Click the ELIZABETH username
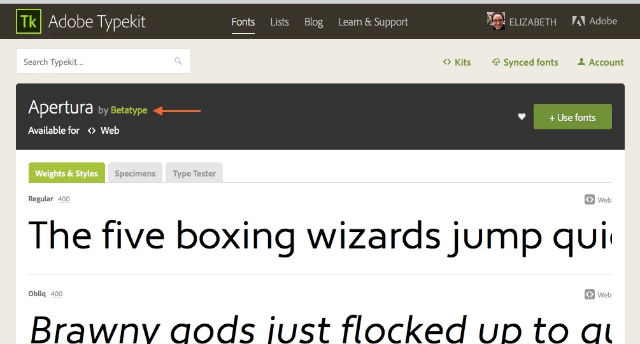The image size is (640, 344). (x=532, y=22)
